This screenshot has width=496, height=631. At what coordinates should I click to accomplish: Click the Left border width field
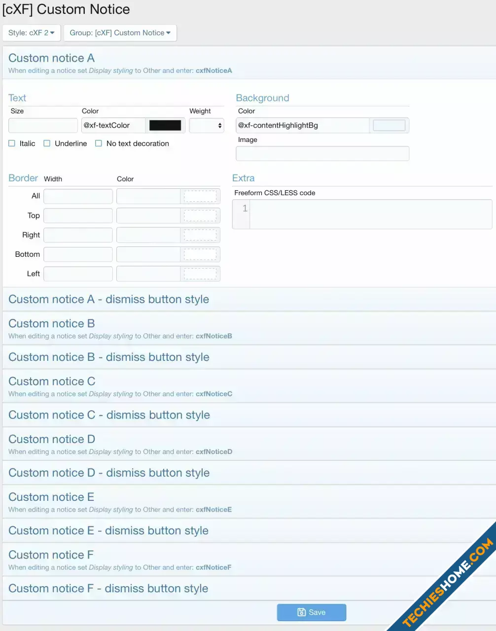(78, 274)
